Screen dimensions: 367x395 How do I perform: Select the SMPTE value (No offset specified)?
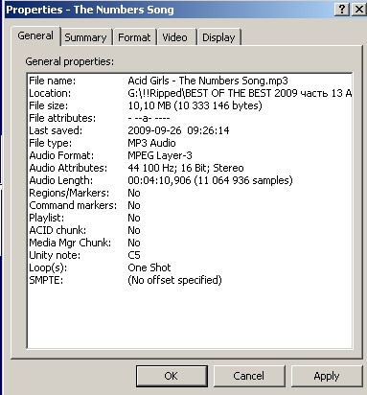(x=174, y=280)
